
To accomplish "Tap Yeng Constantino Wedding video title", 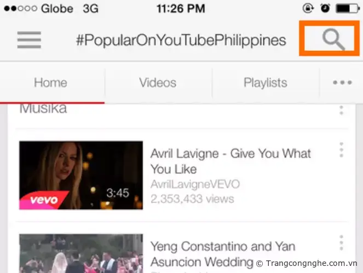I will (x=223, y=254).
